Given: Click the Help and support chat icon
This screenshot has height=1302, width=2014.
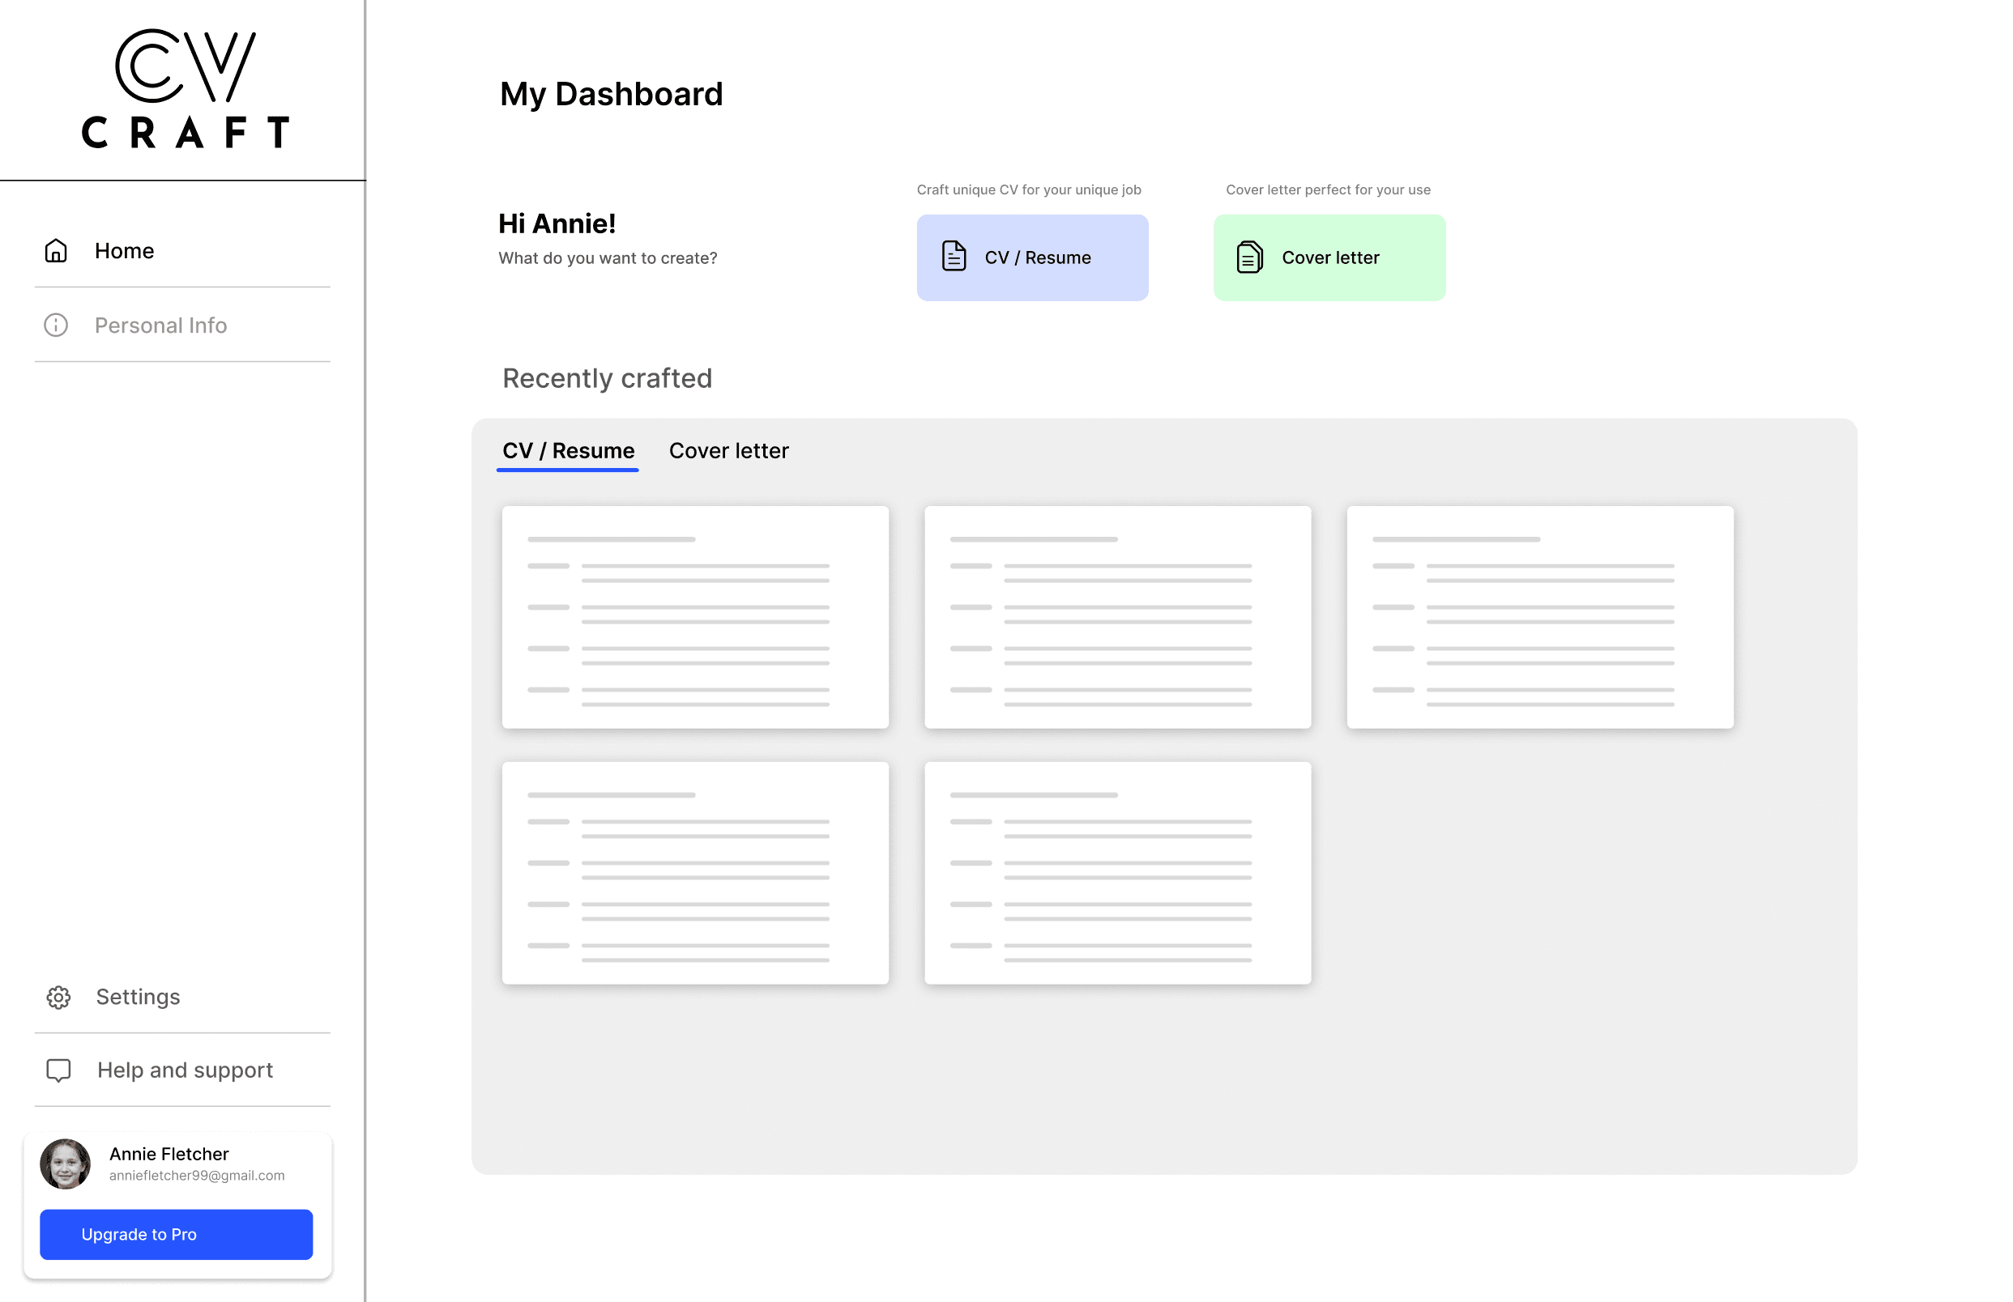Looking at the screenshot, I should tap(58, 1070).
